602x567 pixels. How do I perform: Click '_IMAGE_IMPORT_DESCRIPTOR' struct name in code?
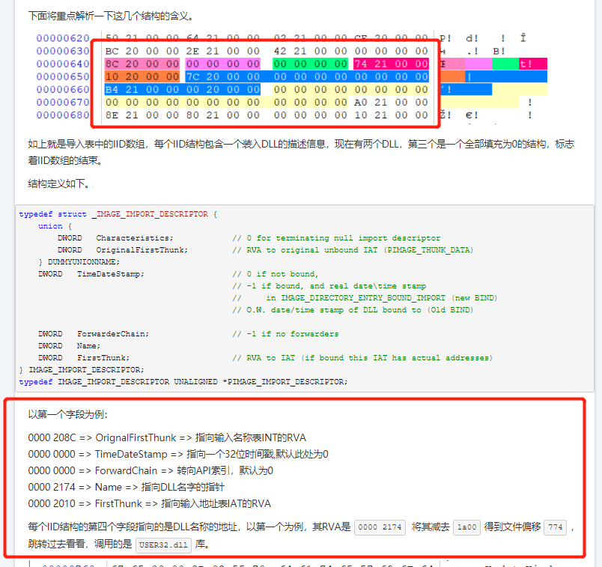pos(150,214)
